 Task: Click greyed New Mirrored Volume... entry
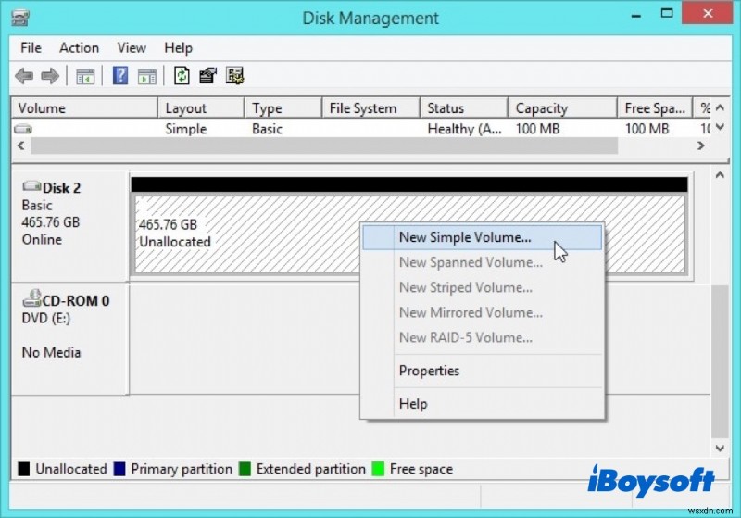[482, 312]
